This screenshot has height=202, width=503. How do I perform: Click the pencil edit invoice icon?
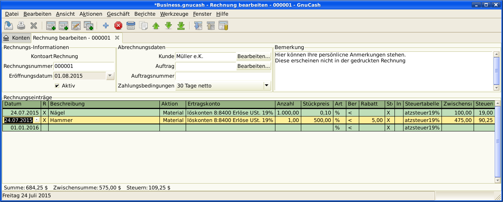pos(76,26)
